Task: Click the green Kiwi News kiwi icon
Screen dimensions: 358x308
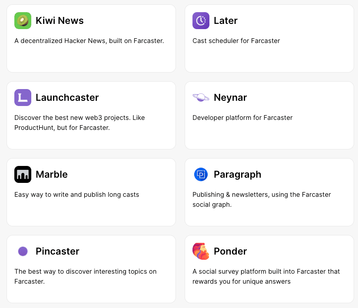Action: [23, 20]
